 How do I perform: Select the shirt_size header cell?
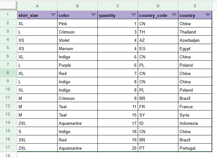point(37,15)
